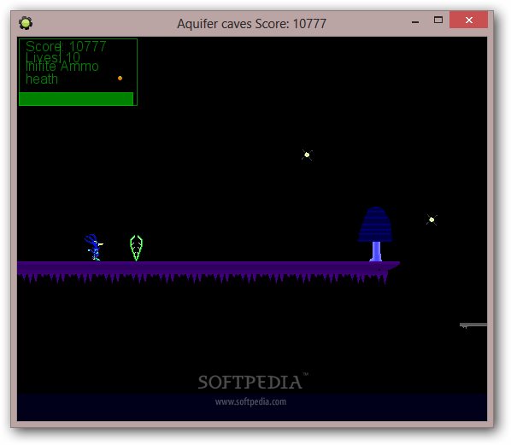Click the 'Aquifer caves Score: 10777' window title
Viewport: 511px width, 445px height.
(x=251, y=24)
